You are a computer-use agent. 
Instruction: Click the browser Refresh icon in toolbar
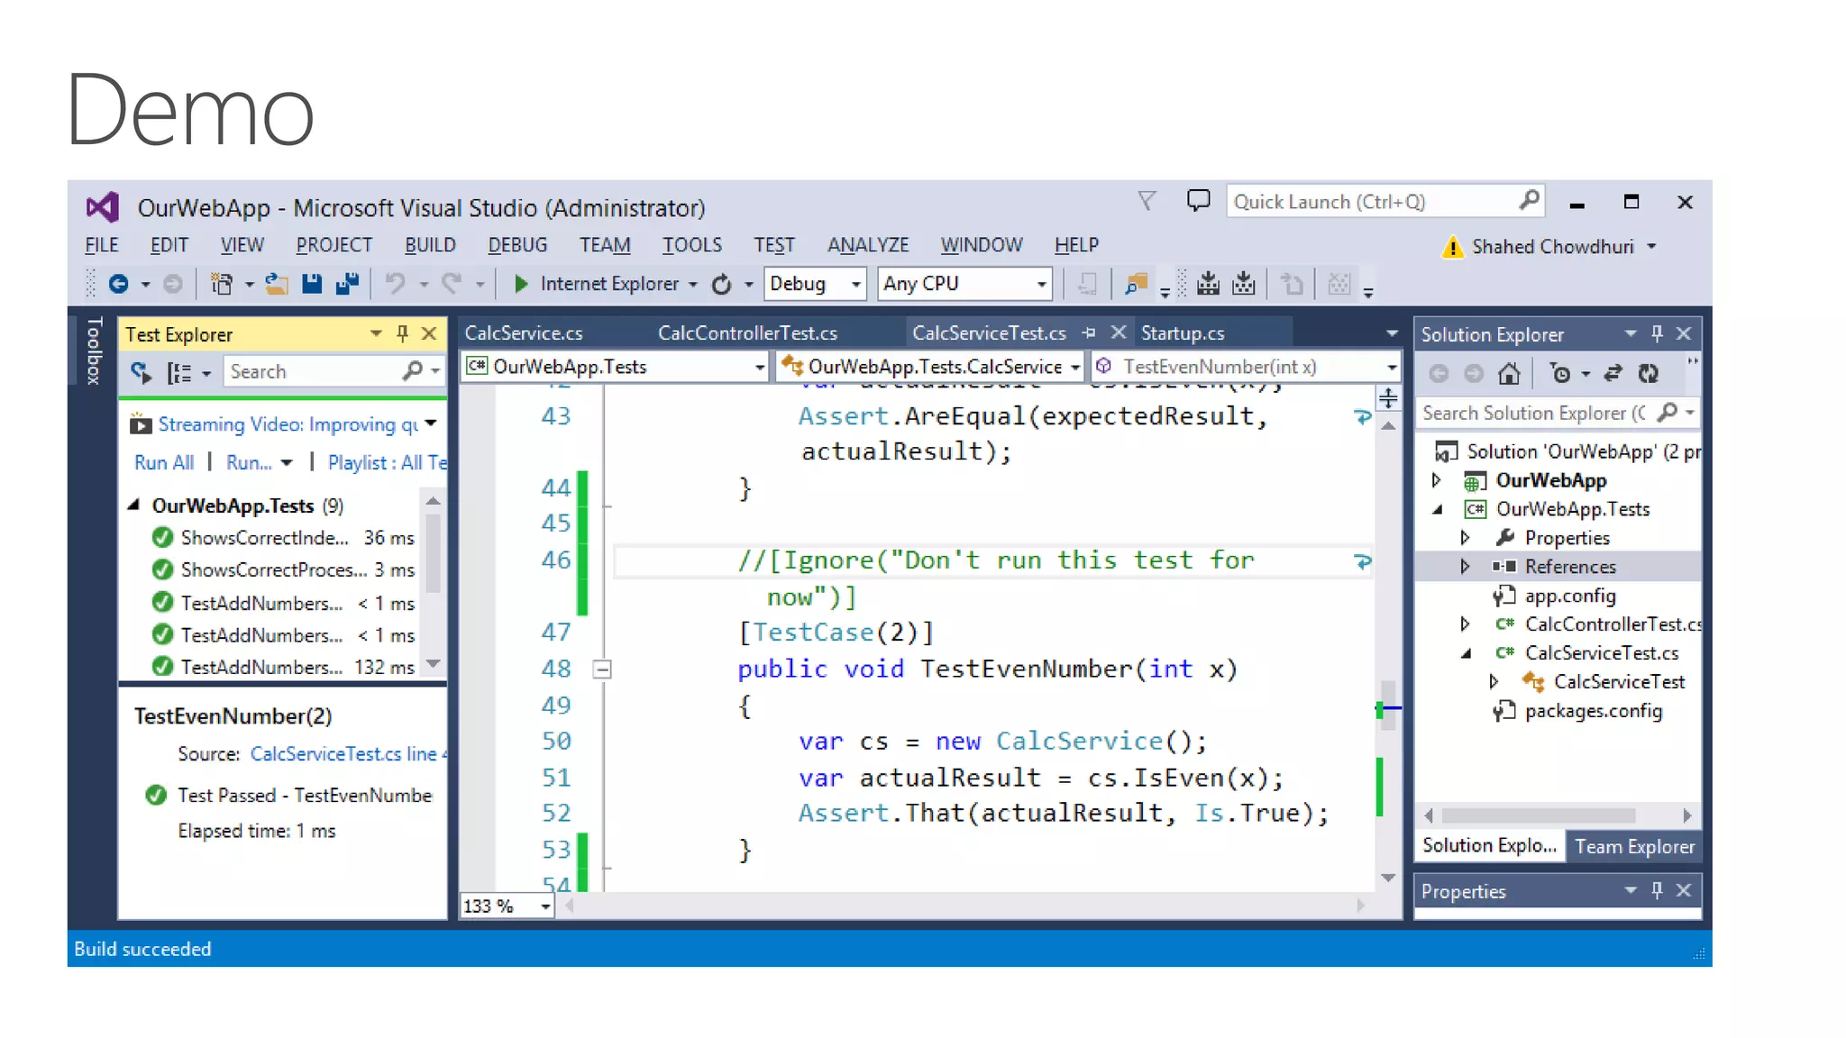[x=721, y=285]
